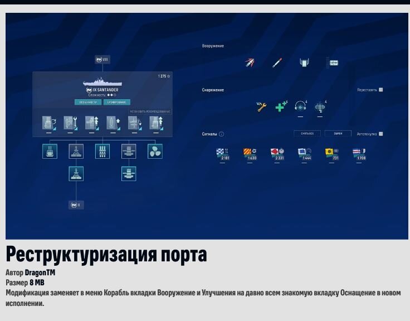Open info icon next to Сигналы

[221, 134]
